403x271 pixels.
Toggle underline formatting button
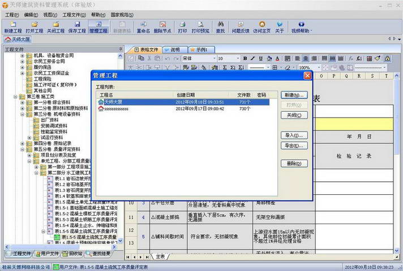tap(260, 59)
